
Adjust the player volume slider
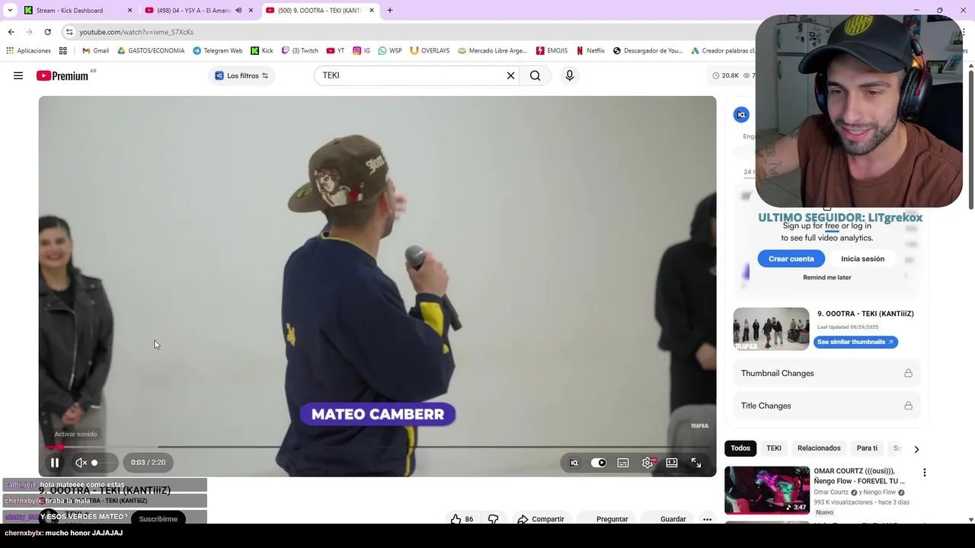point(104,462)
